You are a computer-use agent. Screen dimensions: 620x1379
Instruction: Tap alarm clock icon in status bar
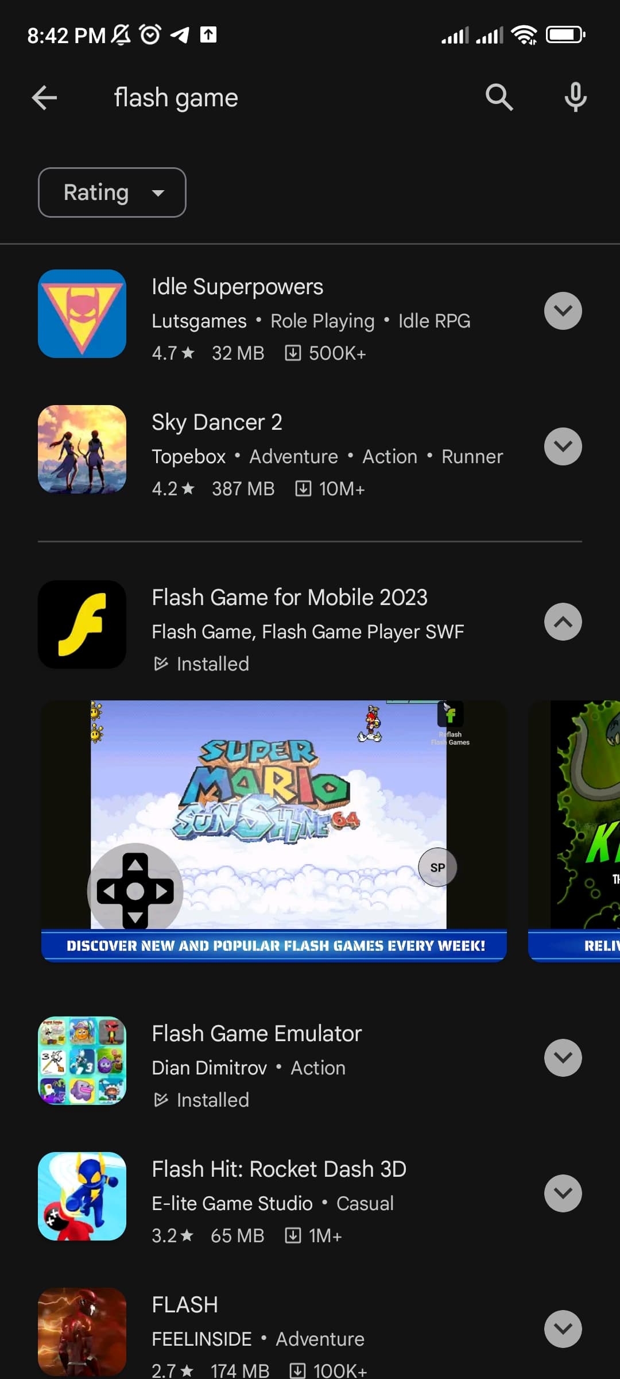pos(150,34)
